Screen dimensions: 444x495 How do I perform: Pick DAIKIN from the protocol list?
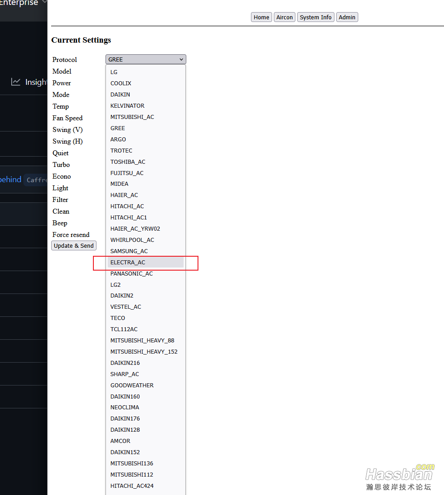(x=120, y=95)
